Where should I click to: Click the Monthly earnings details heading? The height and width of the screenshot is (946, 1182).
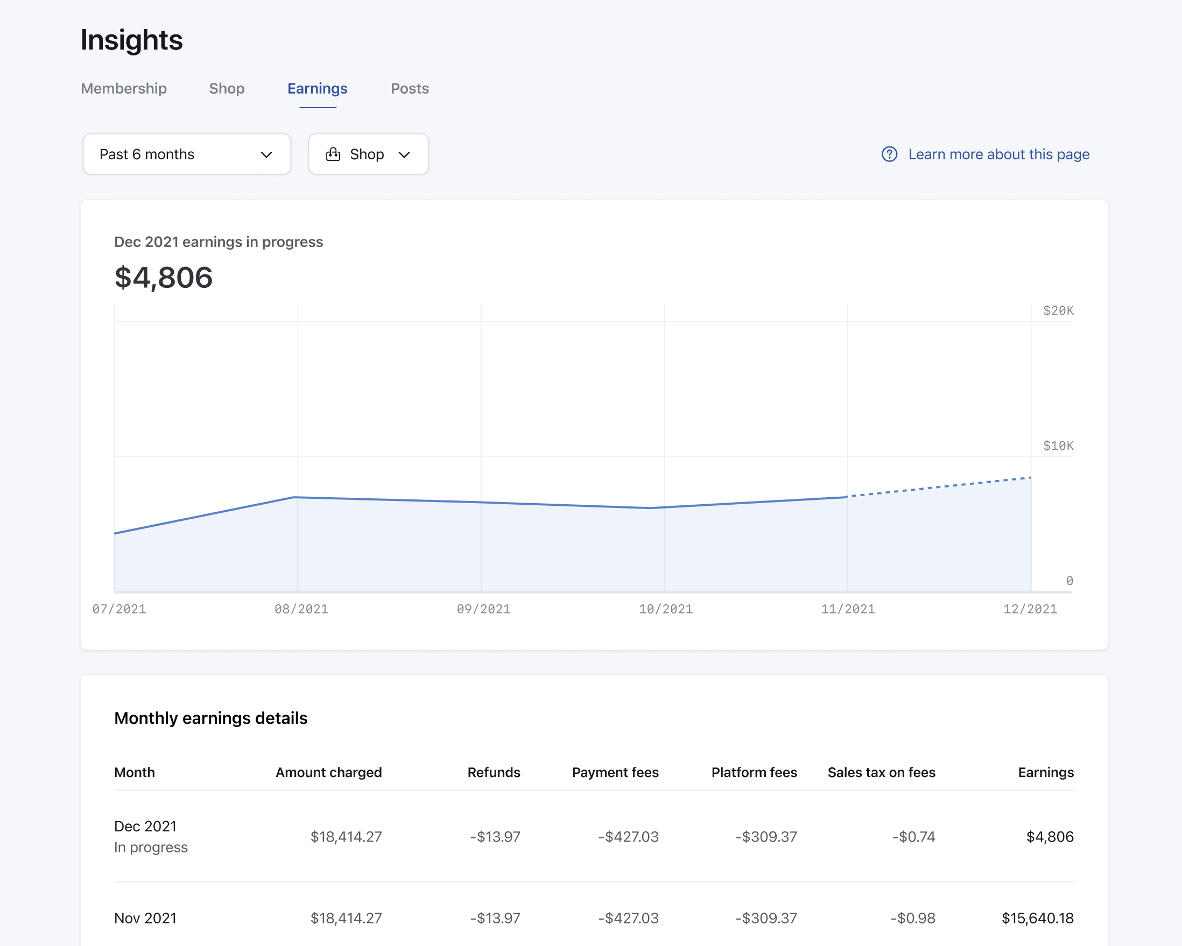click(211, 718)
